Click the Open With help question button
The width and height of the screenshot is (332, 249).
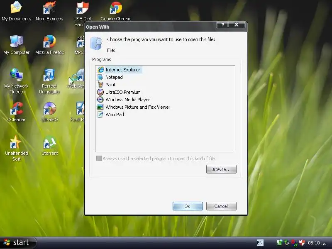click(x=222, y=24)
